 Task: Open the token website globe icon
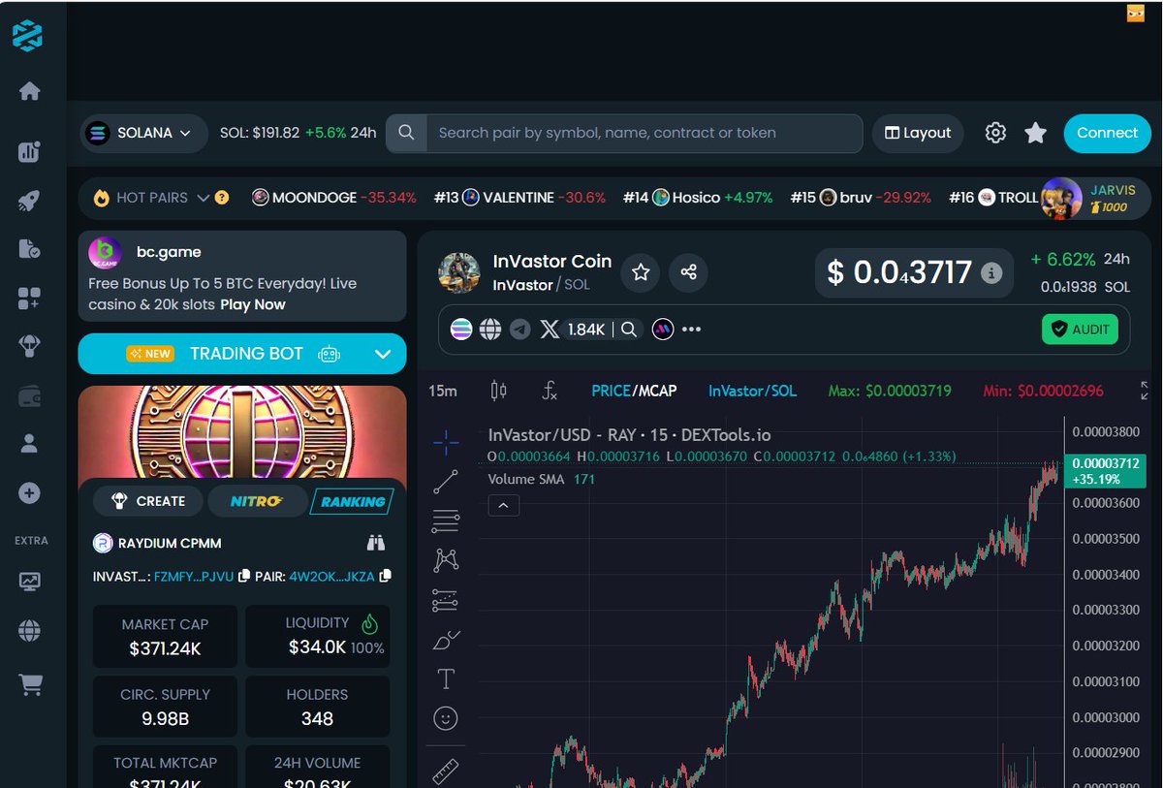tap(490, 330)
